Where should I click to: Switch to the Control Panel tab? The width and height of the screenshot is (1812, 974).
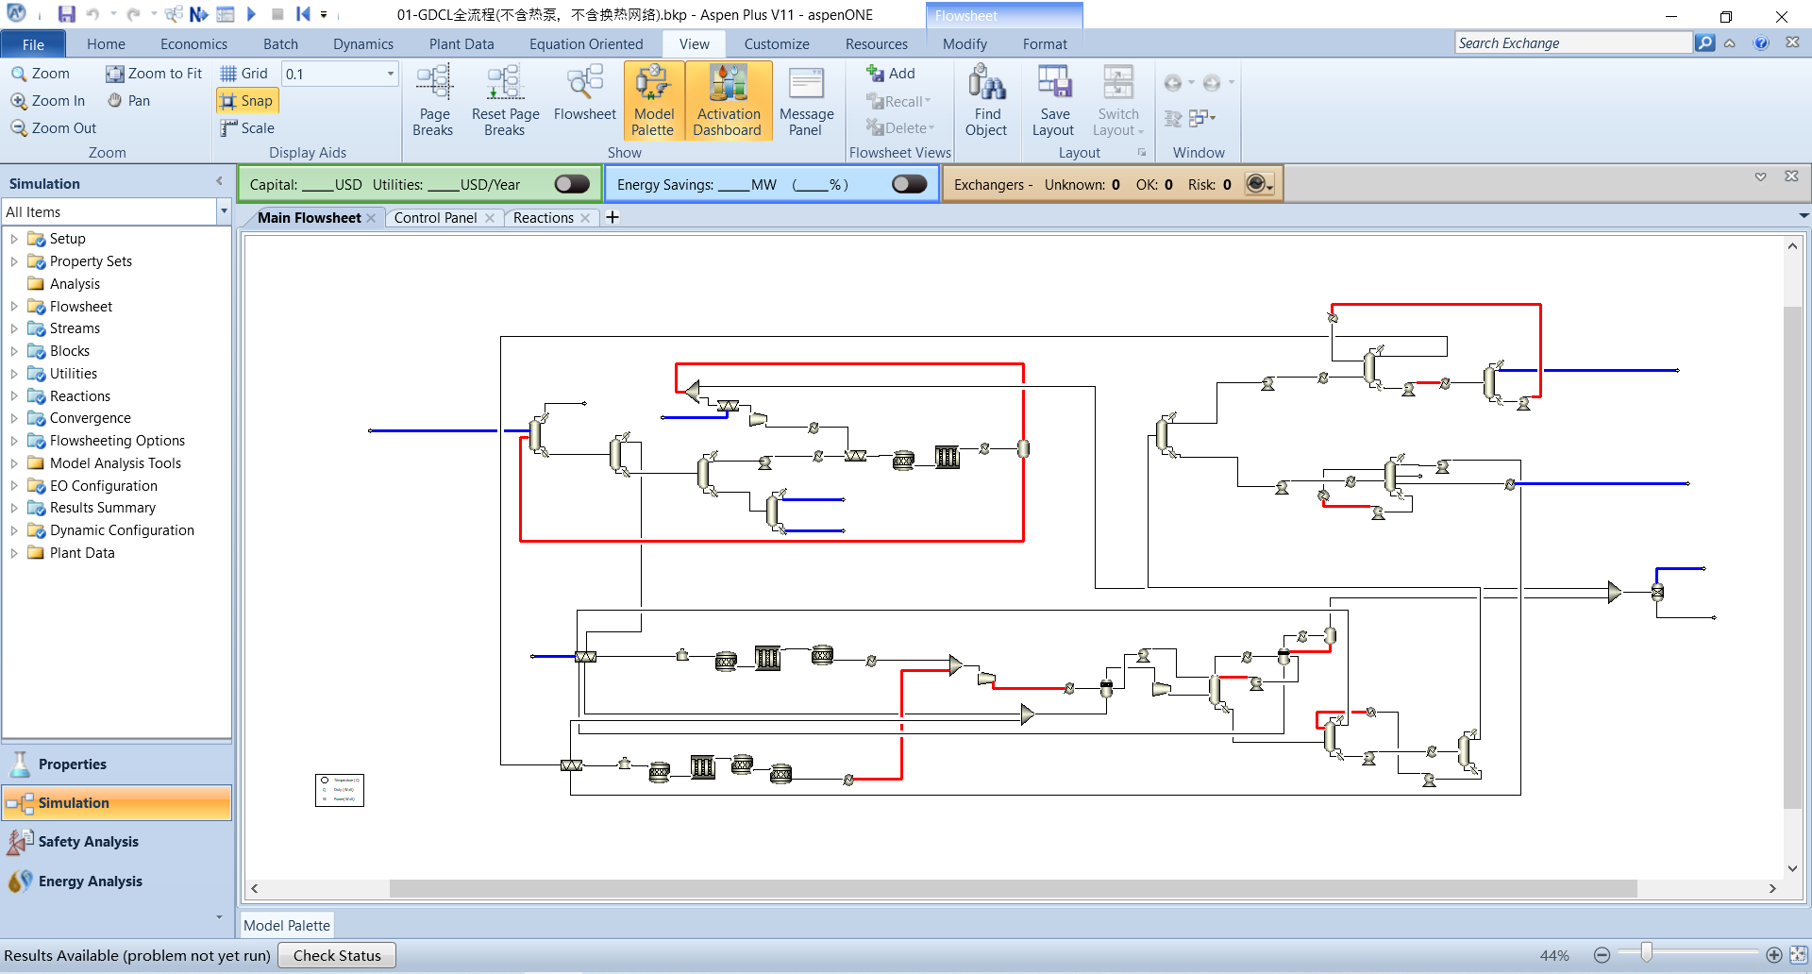point(435,218)
